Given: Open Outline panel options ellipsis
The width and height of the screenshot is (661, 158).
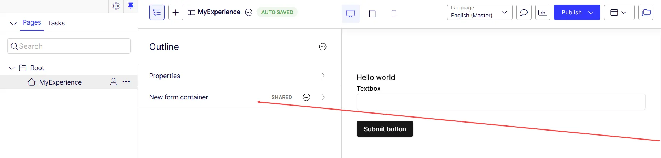Looking at the screenshot, I should (x=323, y=47).
